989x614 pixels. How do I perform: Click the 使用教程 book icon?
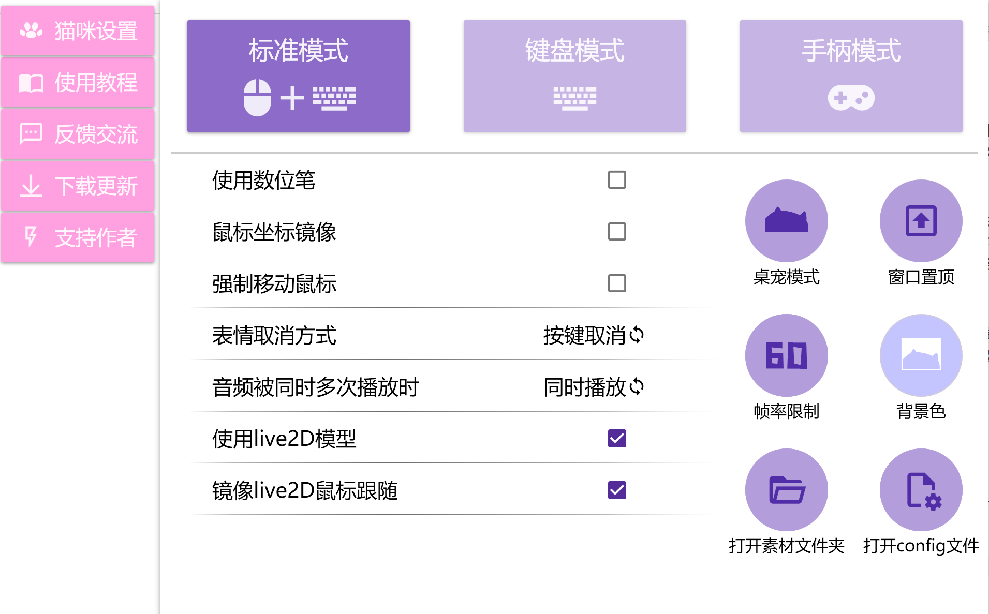(78, 82)
